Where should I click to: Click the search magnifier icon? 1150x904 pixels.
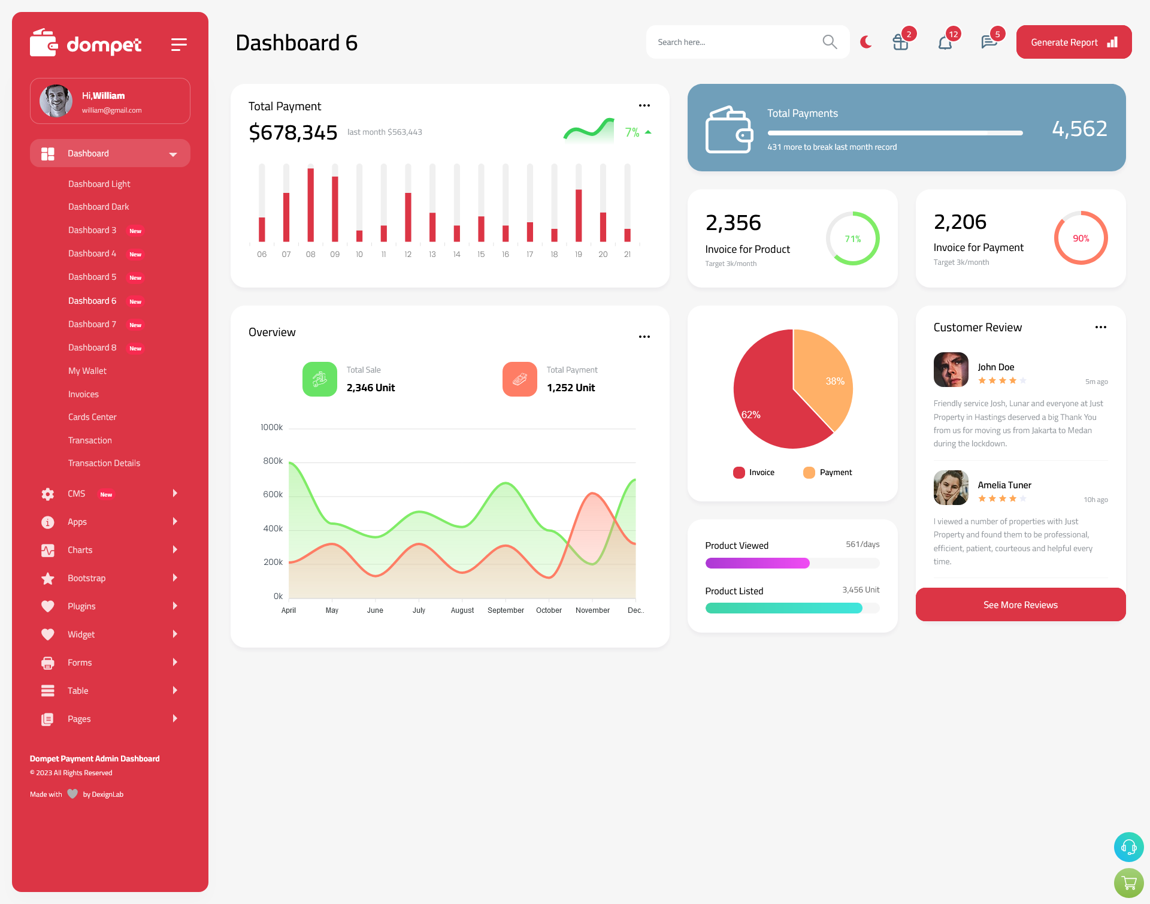tap(828, 41)
